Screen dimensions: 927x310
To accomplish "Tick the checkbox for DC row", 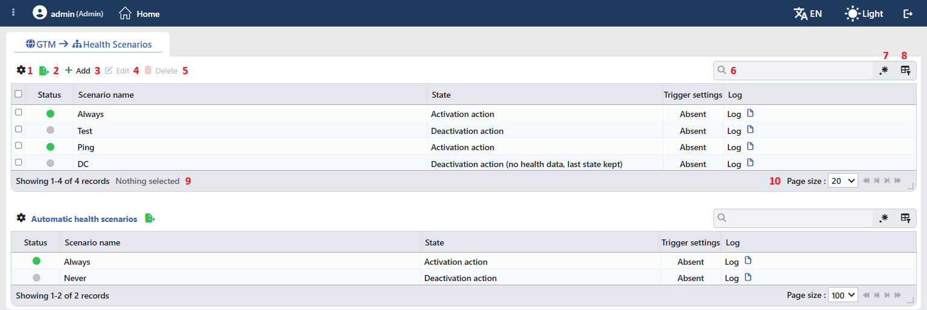I will pos(19,162).
